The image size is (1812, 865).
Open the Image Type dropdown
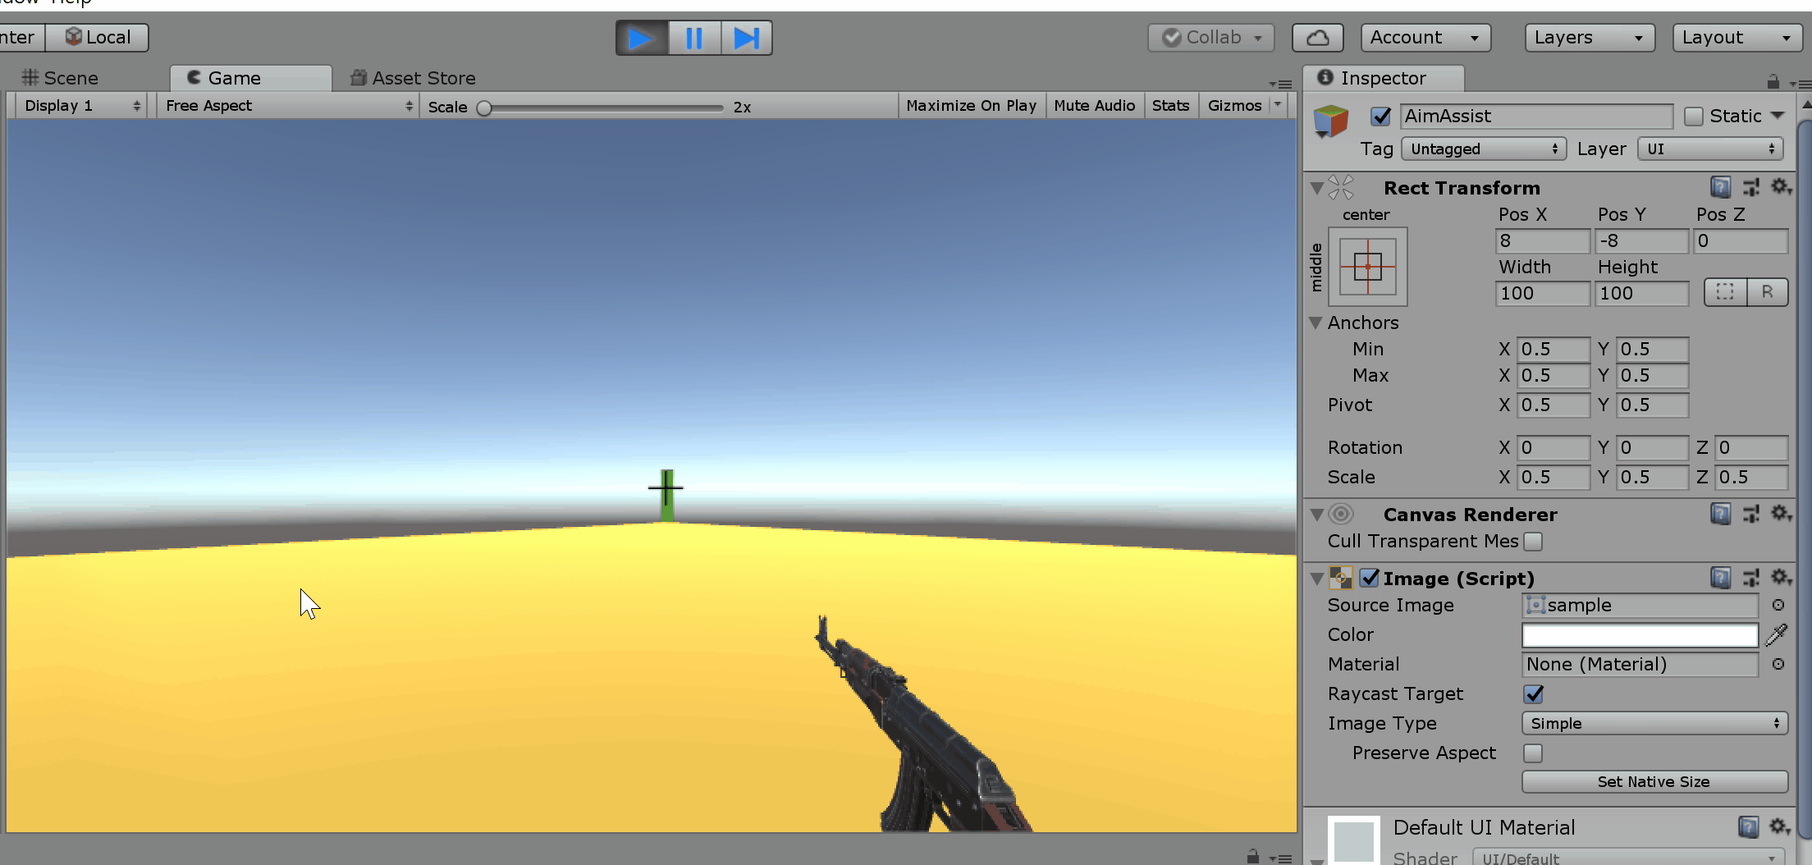(x=1654, y=723)
